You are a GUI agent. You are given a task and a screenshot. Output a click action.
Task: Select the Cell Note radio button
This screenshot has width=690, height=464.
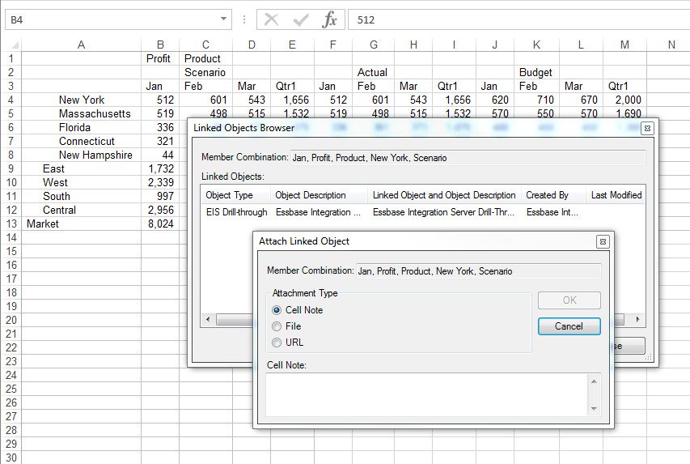277,310
